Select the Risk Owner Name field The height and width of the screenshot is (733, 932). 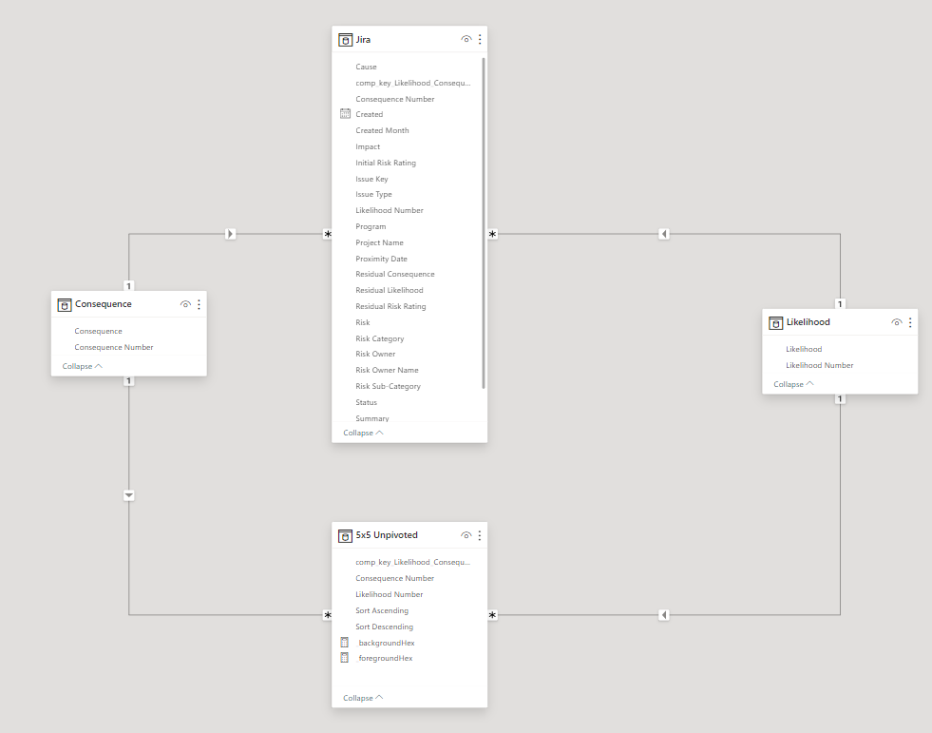point(387,370)
